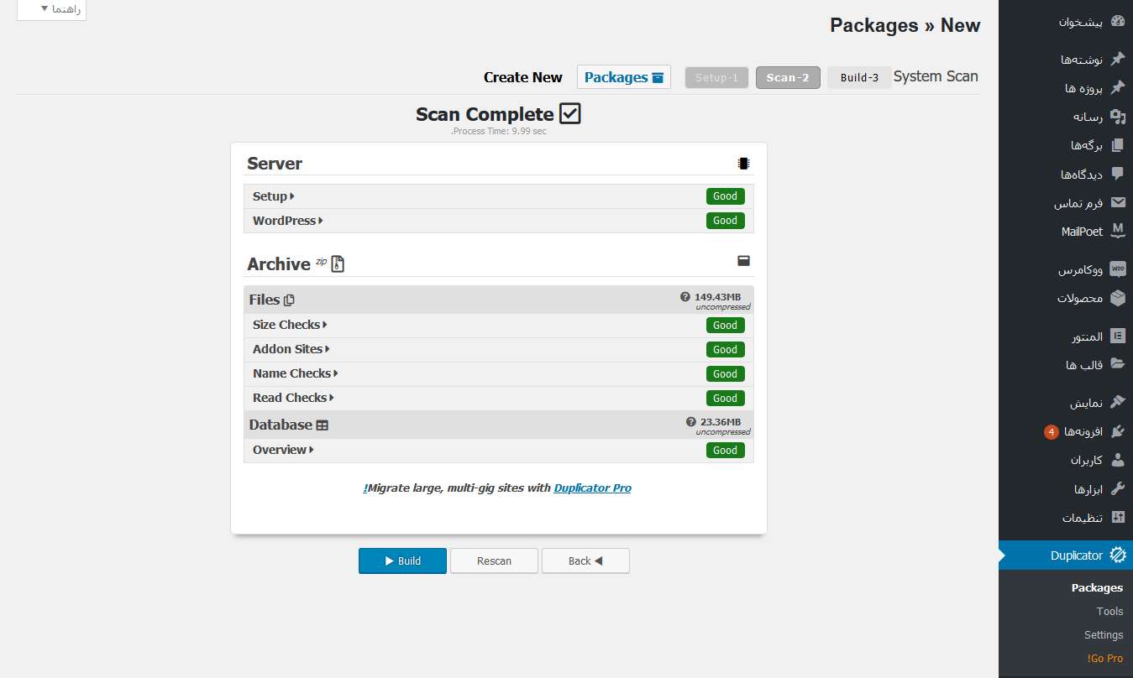The height and width of the screenshot is (678, 1133).
Task: Click the MailPoet logo icon
Action: [x=1117, y=231]
